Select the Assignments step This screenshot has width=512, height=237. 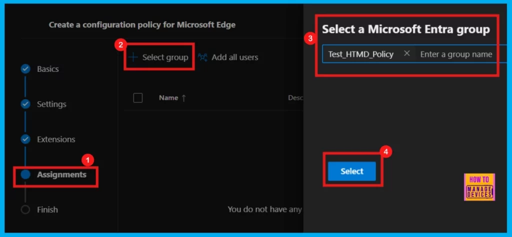[x=61, y=175]
